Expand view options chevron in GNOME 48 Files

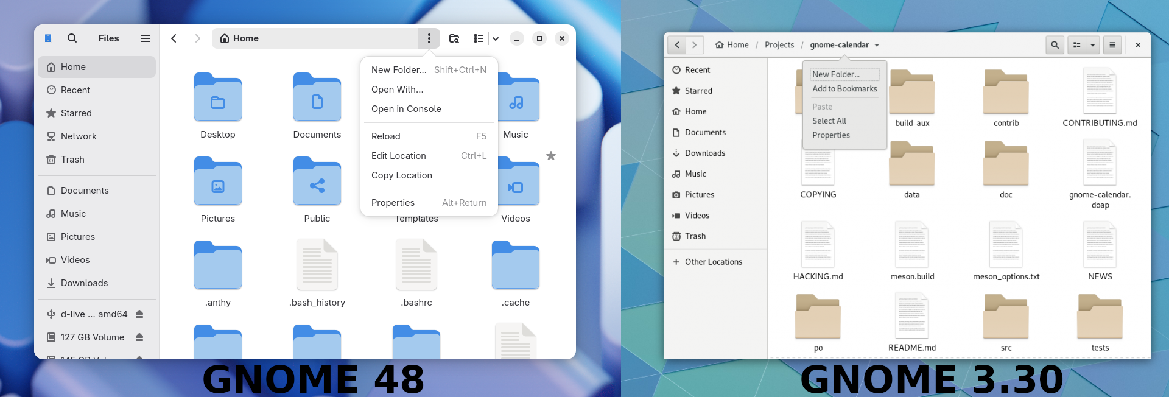tap(496, 38)
